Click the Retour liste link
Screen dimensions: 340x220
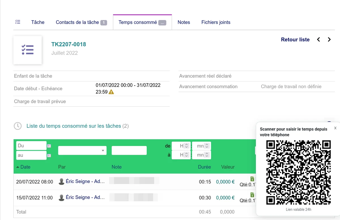tap(295, 40)
